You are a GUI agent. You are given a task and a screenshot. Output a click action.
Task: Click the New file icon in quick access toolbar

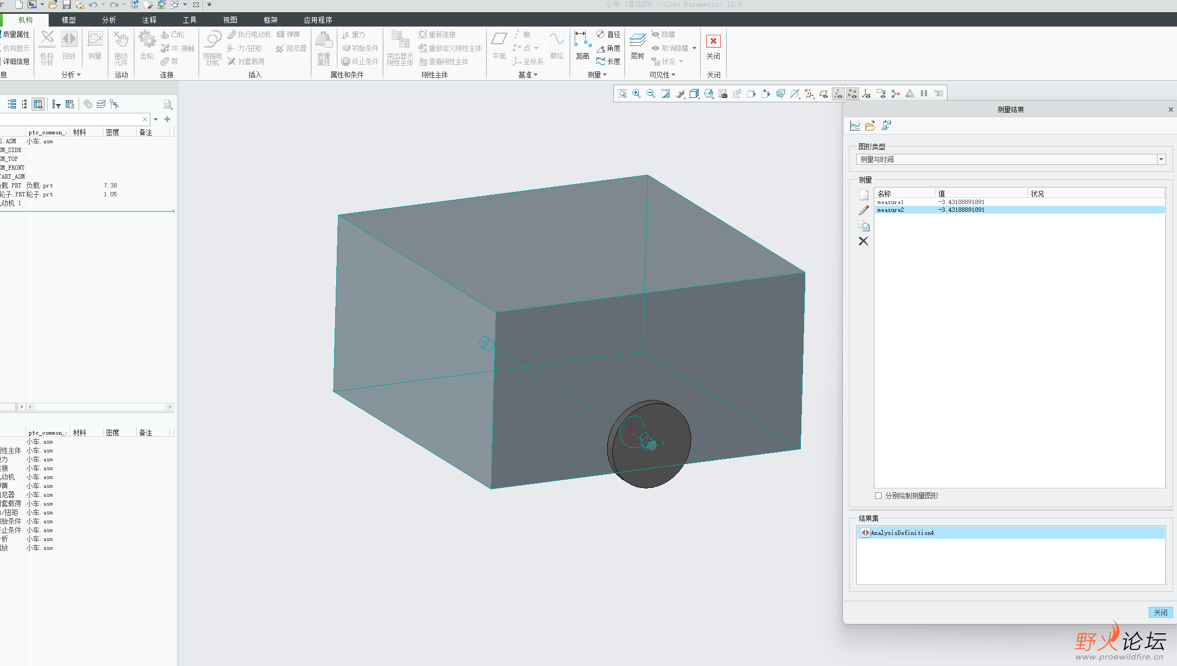tap(19, 4)
